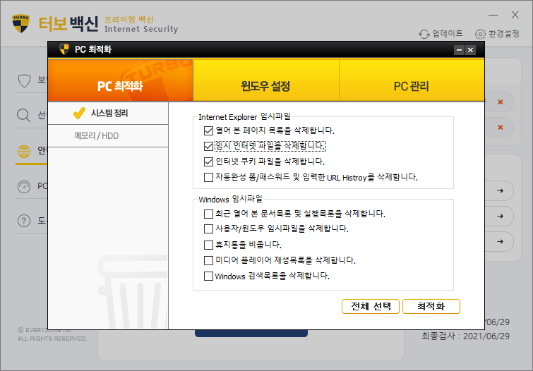
Task: Enable 미디어 플레이어 재생목록 삭제 checkbox
Action: [x=208, y=260]
